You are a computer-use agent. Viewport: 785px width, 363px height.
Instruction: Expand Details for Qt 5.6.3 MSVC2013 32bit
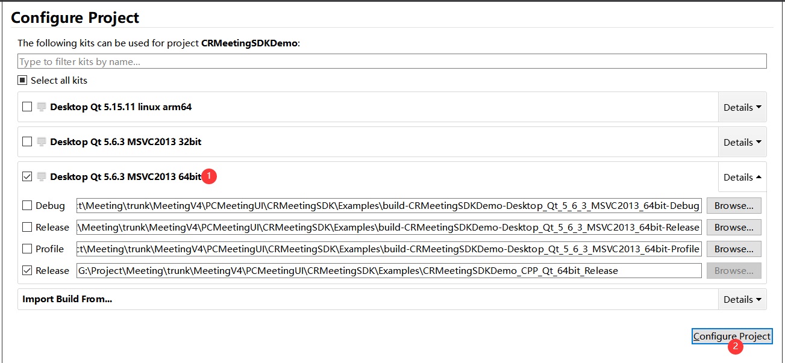(742, 142)
